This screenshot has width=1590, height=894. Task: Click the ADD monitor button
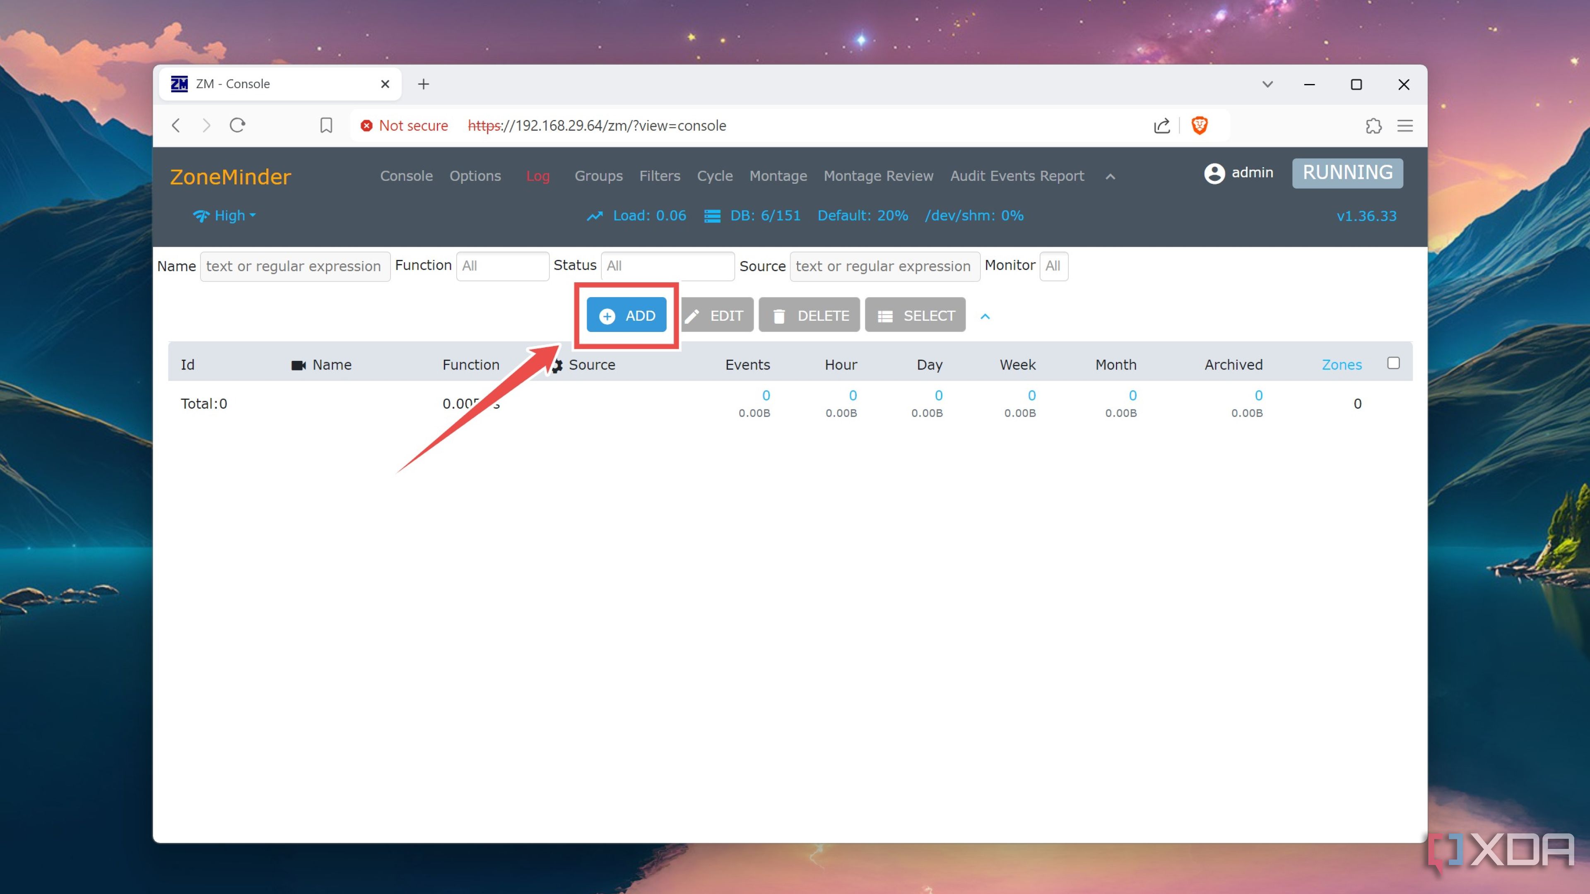626,315
